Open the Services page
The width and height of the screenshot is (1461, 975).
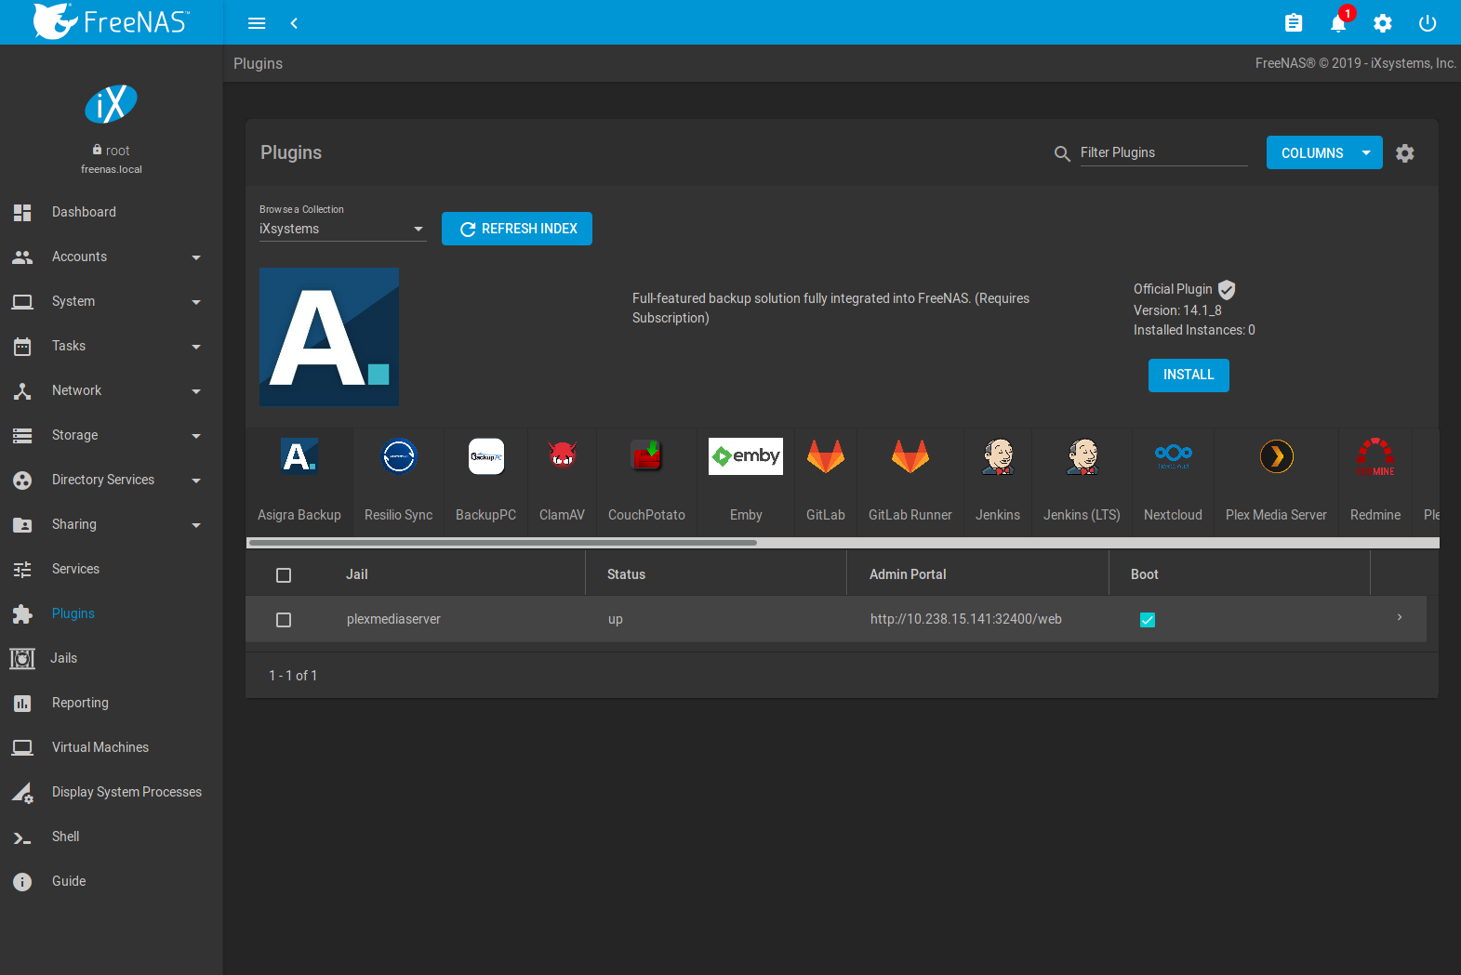(x=112, y=570)
